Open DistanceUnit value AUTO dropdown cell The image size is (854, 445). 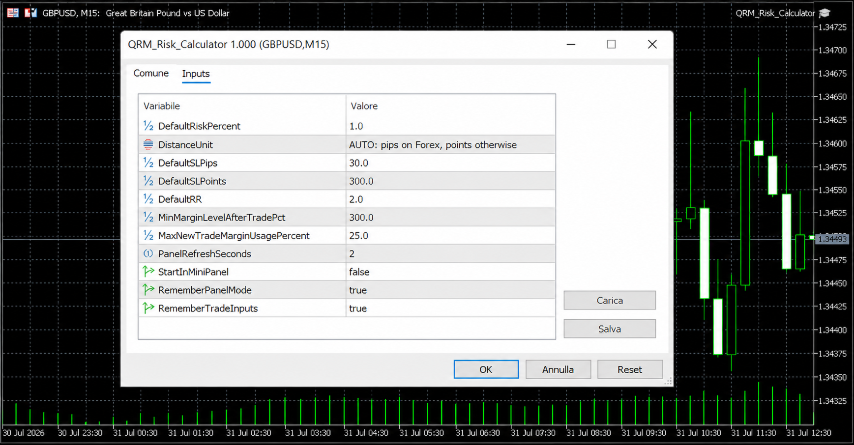pyautogui.click(x=450, y=144)
